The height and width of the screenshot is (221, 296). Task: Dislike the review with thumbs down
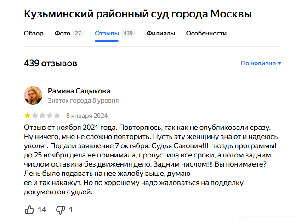click(x=60, y=209)
